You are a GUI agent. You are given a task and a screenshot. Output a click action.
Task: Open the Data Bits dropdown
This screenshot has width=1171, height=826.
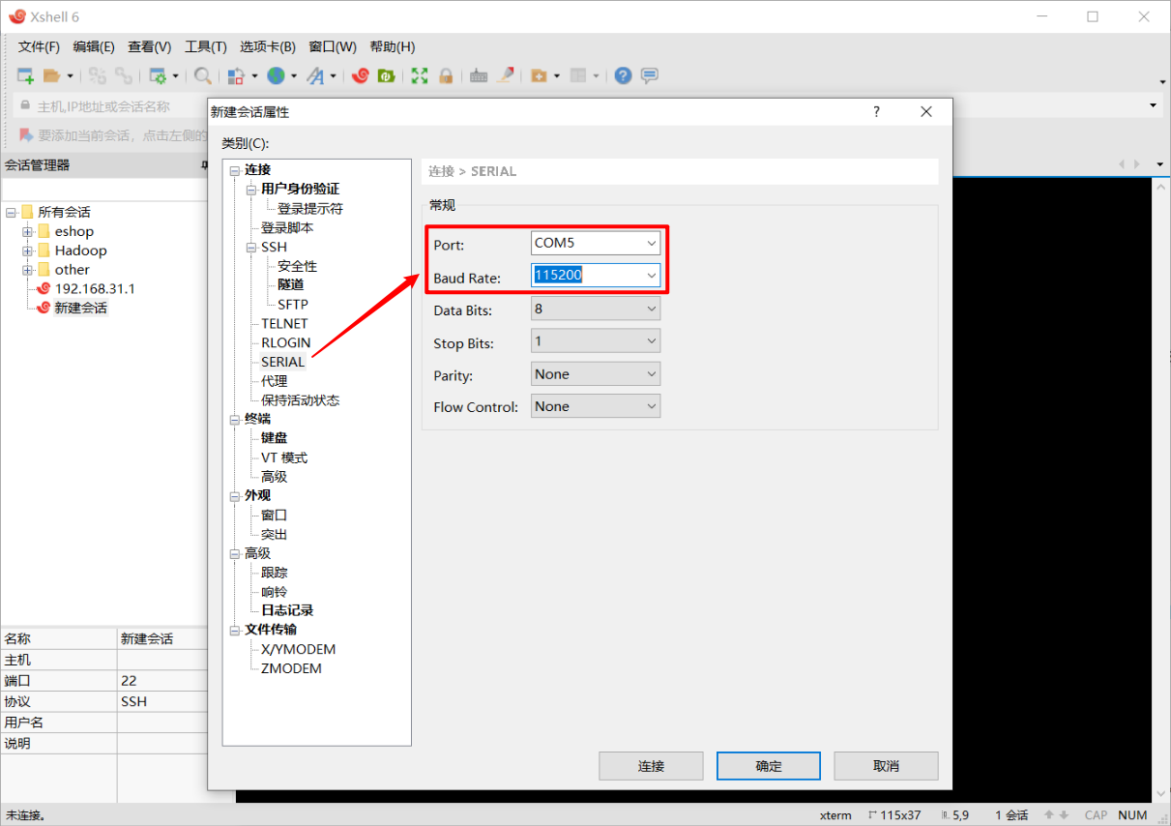(x=596, y=309)
